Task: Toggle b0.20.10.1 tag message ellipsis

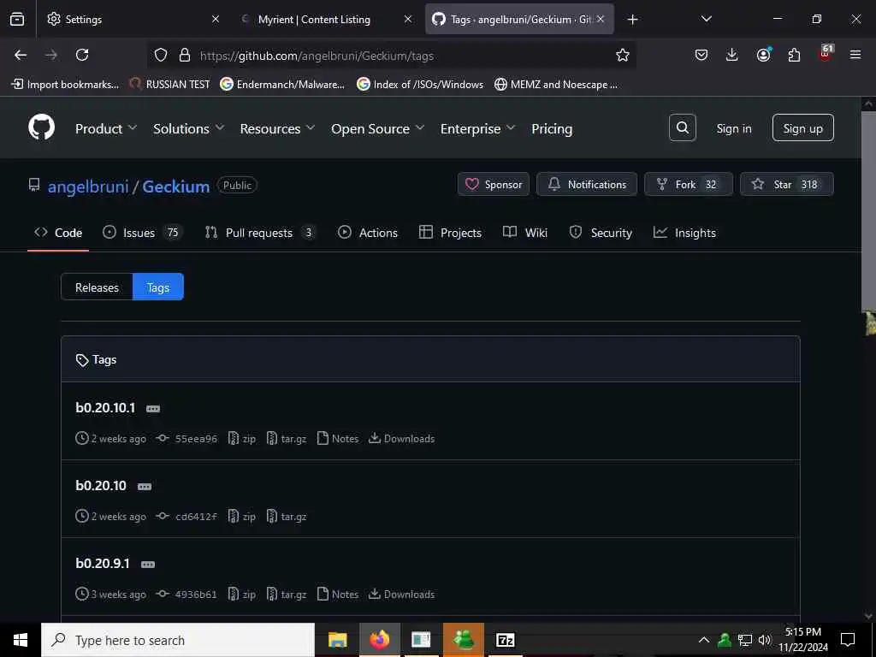Action: point(153,409)
